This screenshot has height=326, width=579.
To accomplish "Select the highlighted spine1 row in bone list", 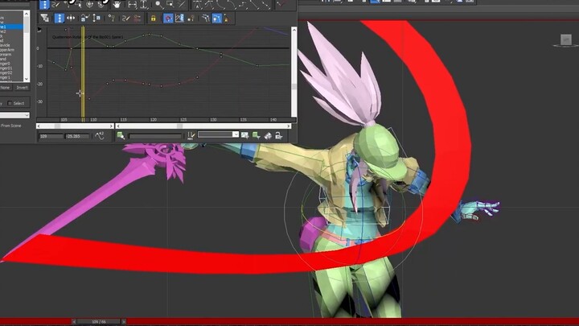I will coord(11,27).
